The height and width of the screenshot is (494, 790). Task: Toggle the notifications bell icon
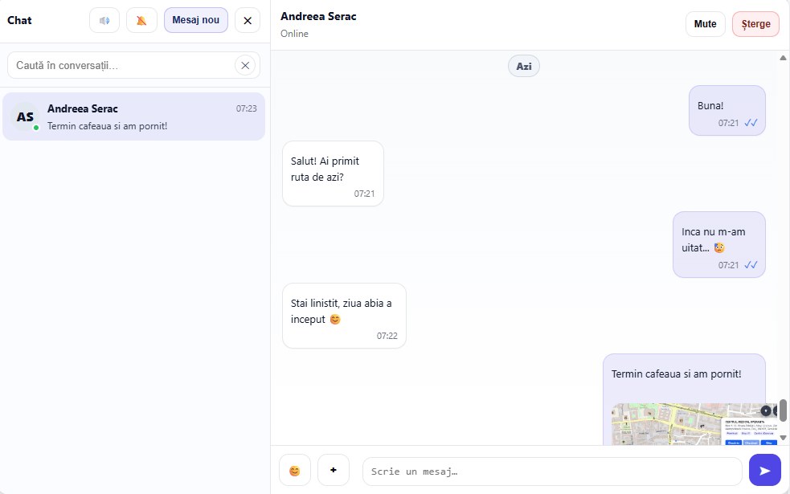click(x=141, y=21)
